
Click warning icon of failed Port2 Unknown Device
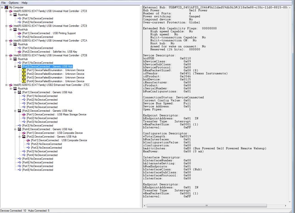[x=24, y=74]
